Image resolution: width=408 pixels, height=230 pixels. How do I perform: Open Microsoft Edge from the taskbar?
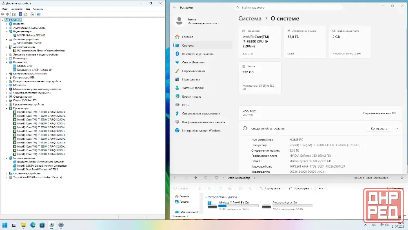click(33, 225)
